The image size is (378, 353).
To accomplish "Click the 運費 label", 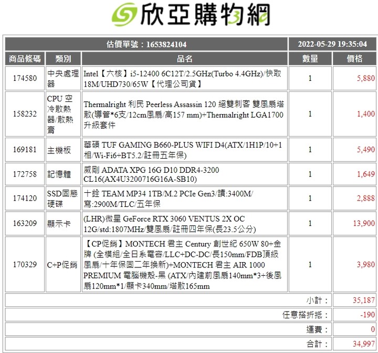I will (x=317, y=329).
